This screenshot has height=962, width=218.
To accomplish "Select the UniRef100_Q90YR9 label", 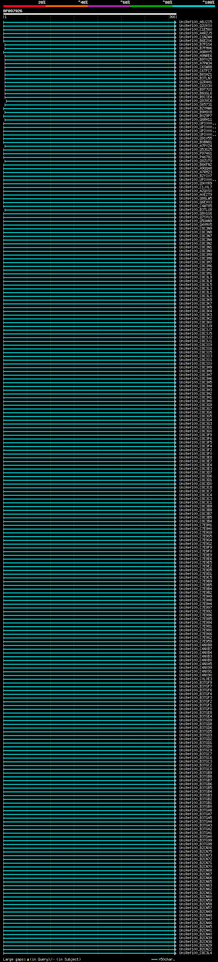I will click(x=196, y=183).
